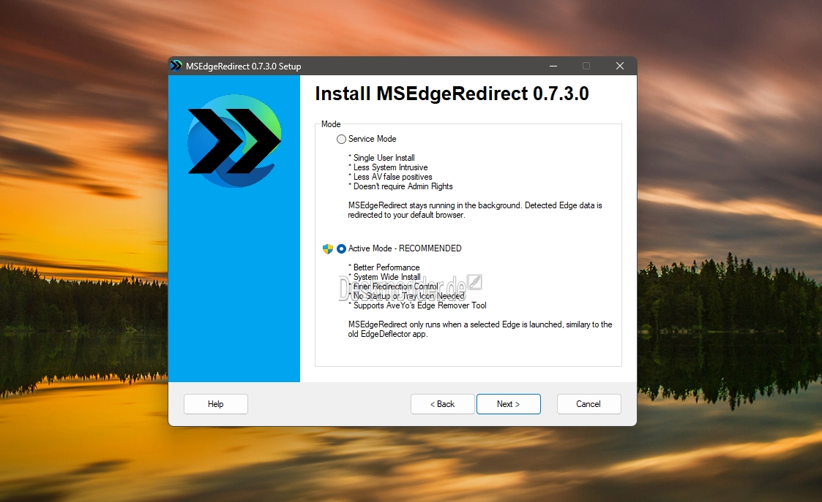
Task: Click the 'Better Performance' bullet
Action: pos(384,267)
